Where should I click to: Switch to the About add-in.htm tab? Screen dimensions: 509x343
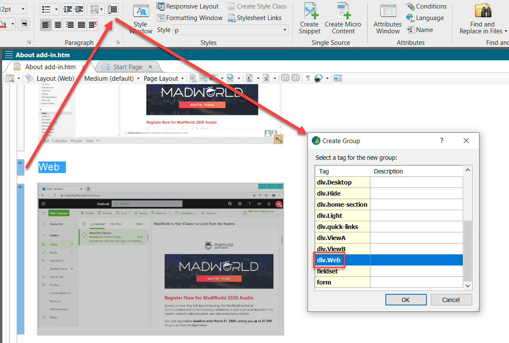(x=50, y=67)
